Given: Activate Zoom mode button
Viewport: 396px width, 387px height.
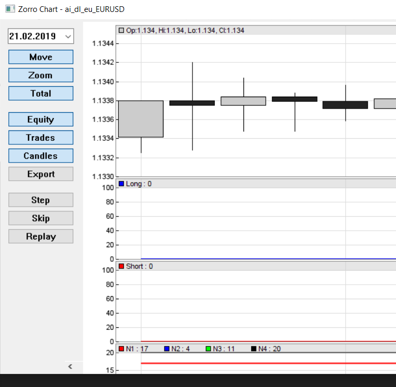Looking at the screenshot, I should pos(40,75).
